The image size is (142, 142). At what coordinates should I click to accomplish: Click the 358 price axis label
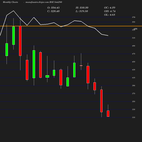click(x=133, y=101)
